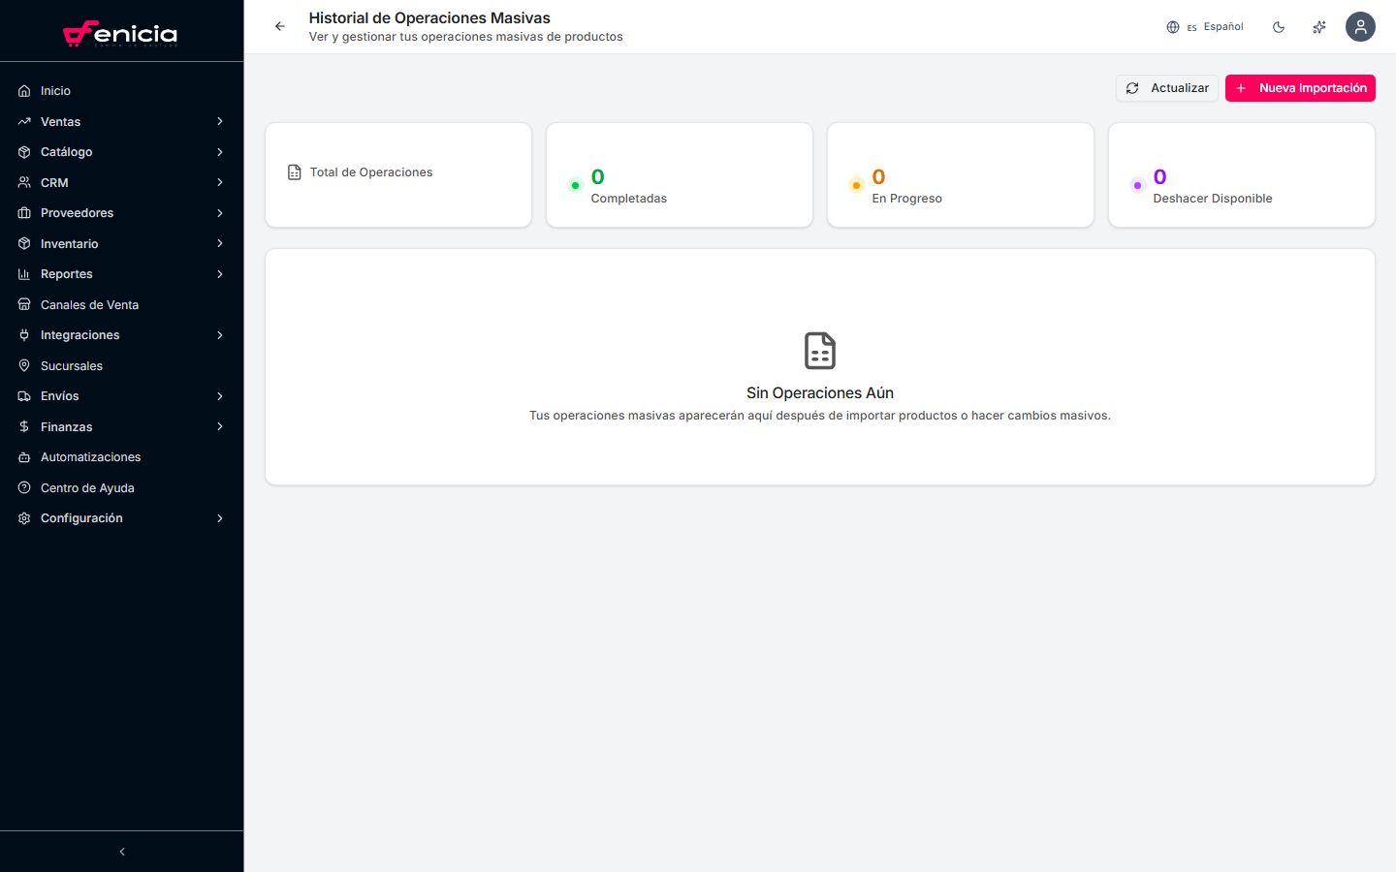
Task: Collapse the sidebar with bottom chevron
Action: click(122, 852)
